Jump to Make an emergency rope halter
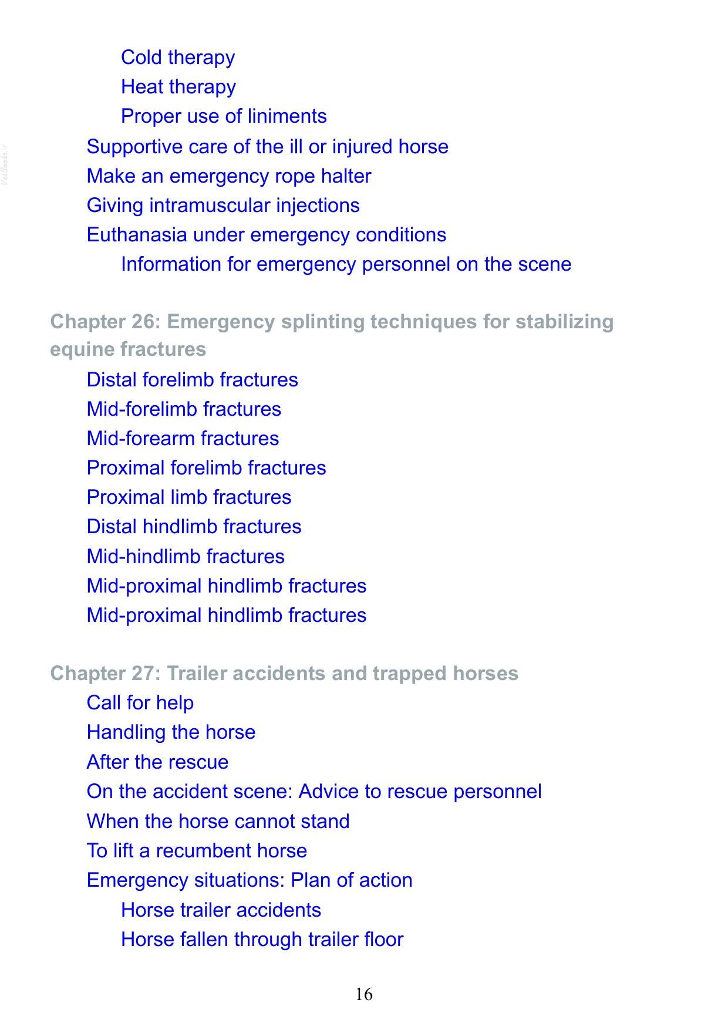 click(229, 176)
